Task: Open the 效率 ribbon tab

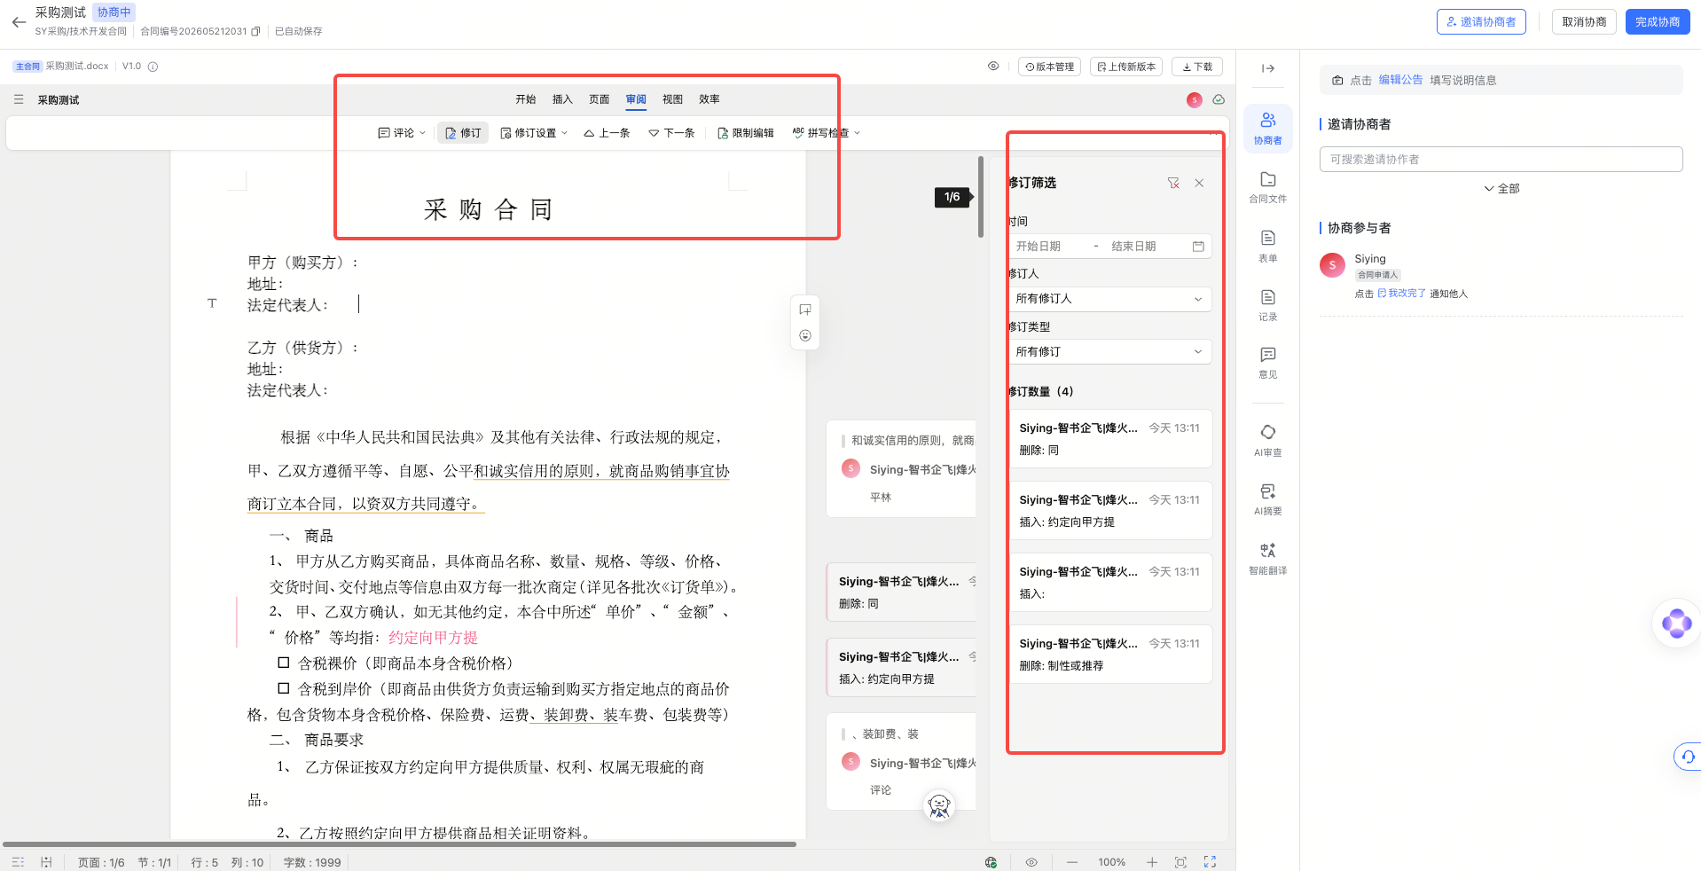Action: (709, 99)
